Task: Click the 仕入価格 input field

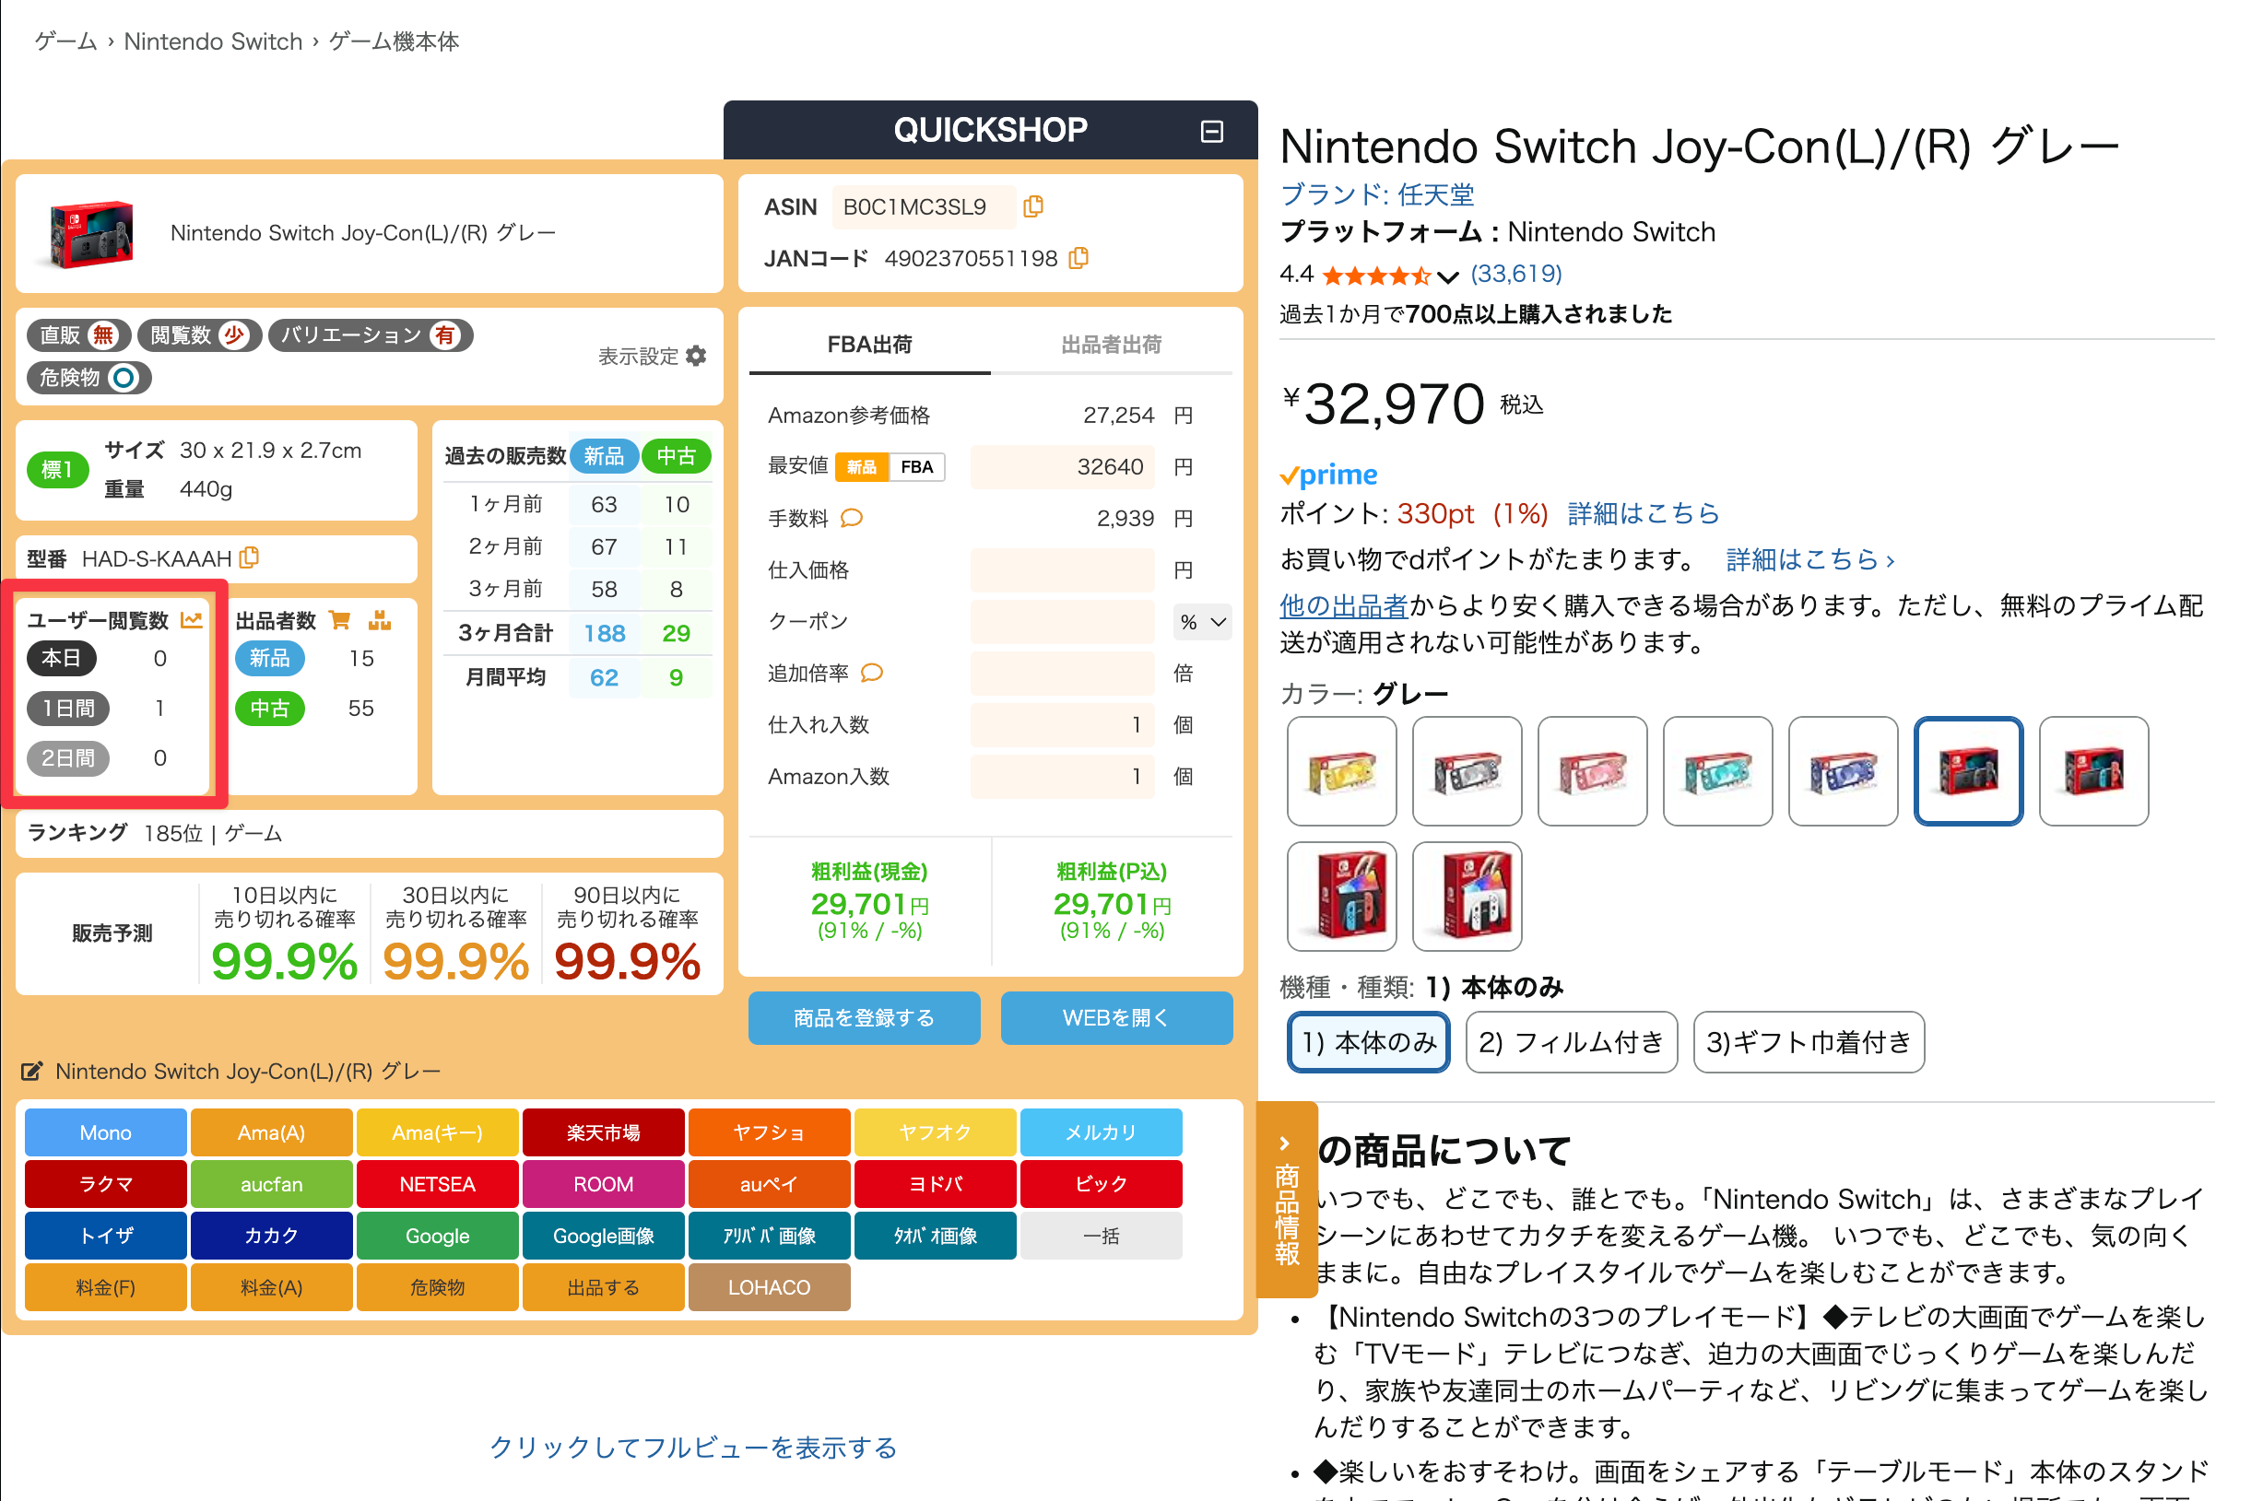Action: [1061, 570]
